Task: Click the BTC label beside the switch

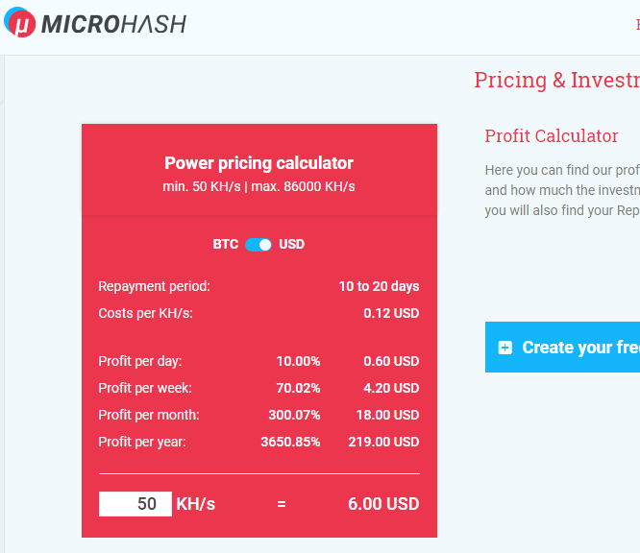Action: (225, 245)
